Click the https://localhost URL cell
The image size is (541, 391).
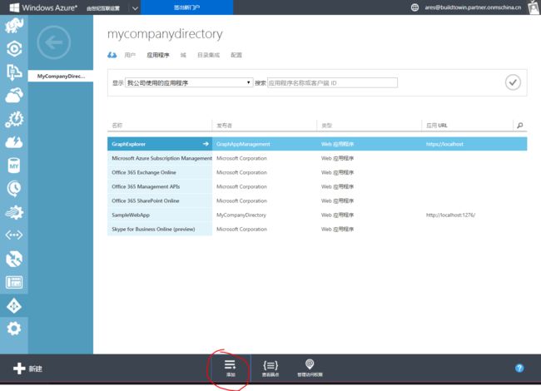click(444, 144)
